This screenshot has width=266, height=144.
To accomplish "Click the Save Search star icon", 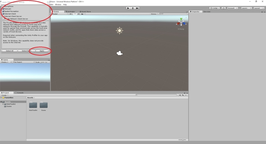I will click(x=186, y=95).
